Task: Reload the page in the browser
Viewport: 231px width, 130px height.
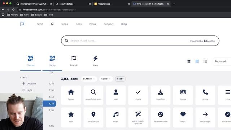Action: pyautogui.click(x=14, y=10)
